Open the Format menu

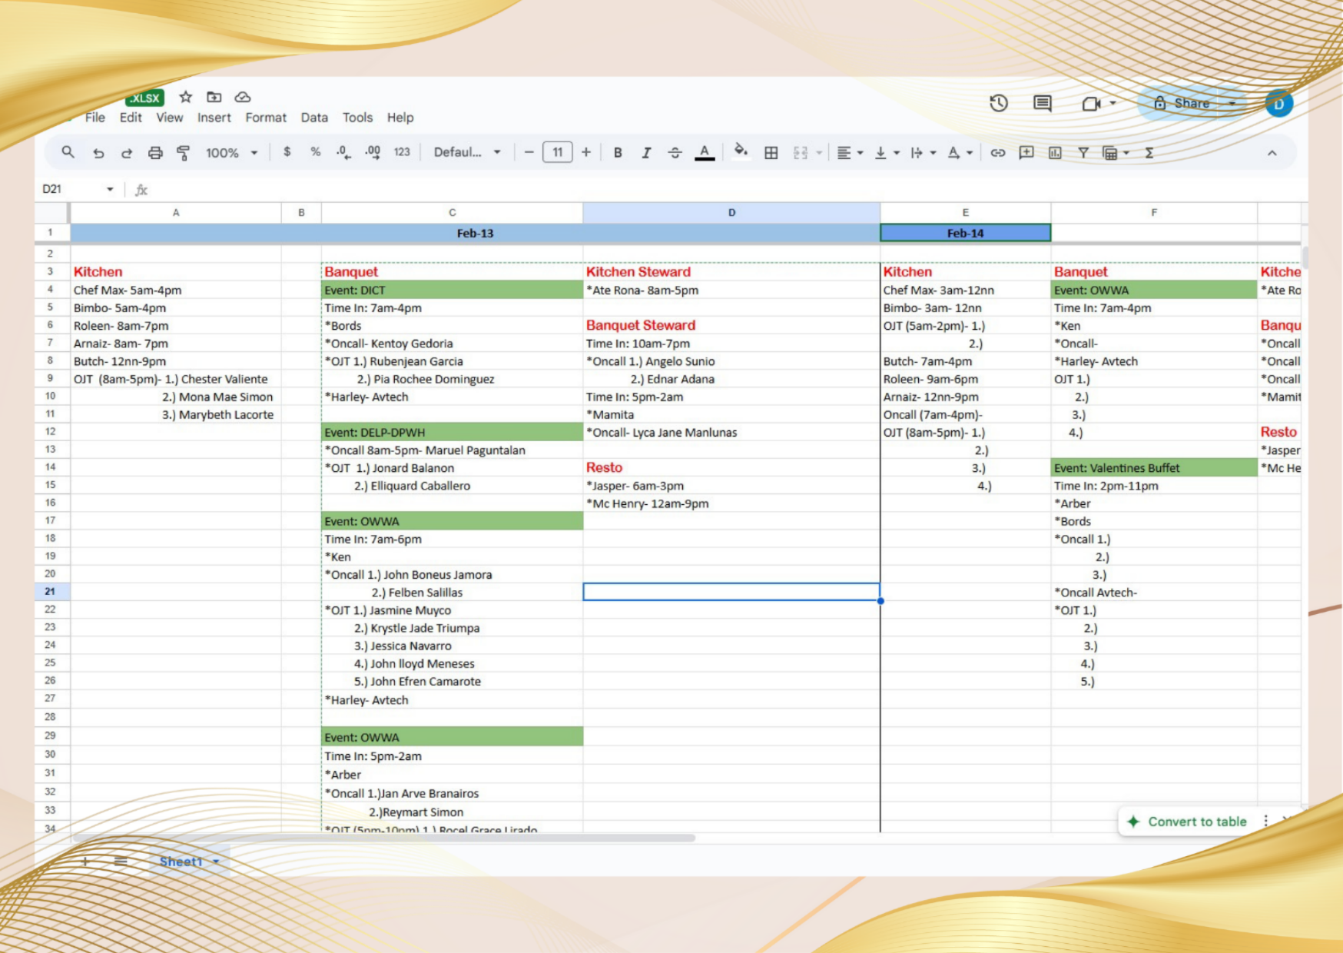click(x=265, y=118)
